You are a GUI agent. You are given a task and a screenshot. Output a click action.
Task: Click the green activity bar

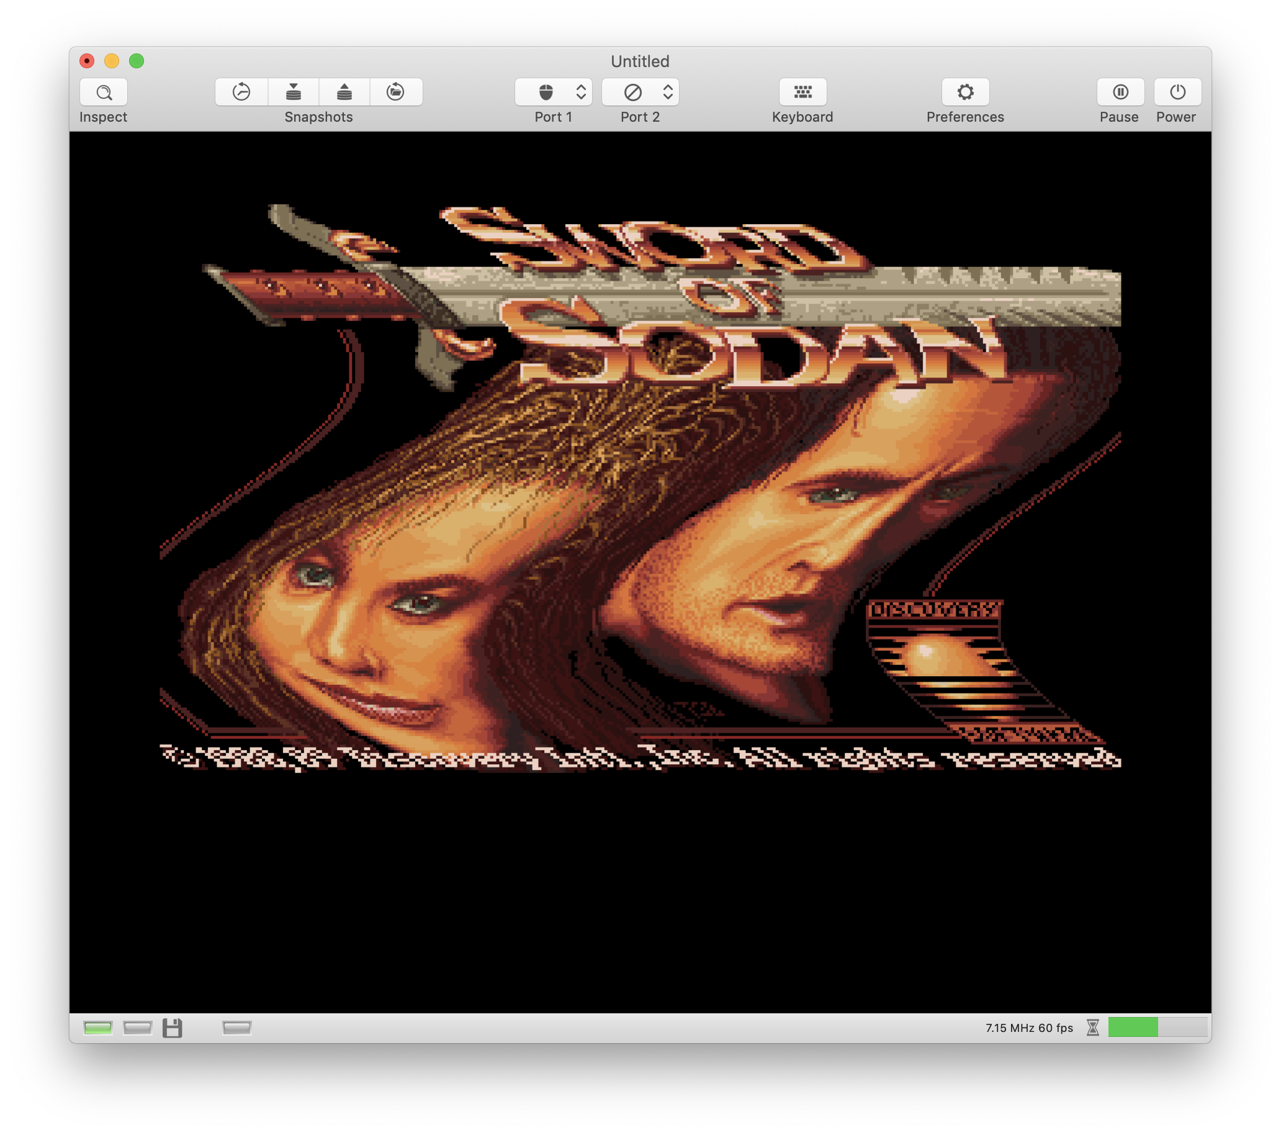[x=1157, y=1027]
